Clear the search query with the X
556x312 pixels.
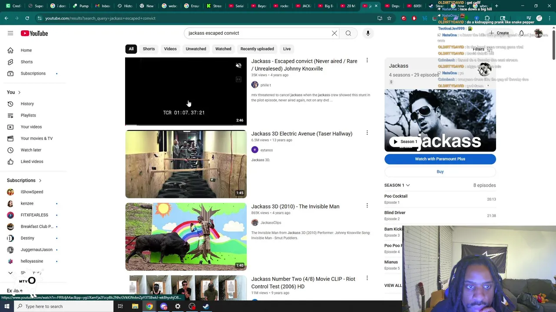pyautogui.click(x=334, y=33)
